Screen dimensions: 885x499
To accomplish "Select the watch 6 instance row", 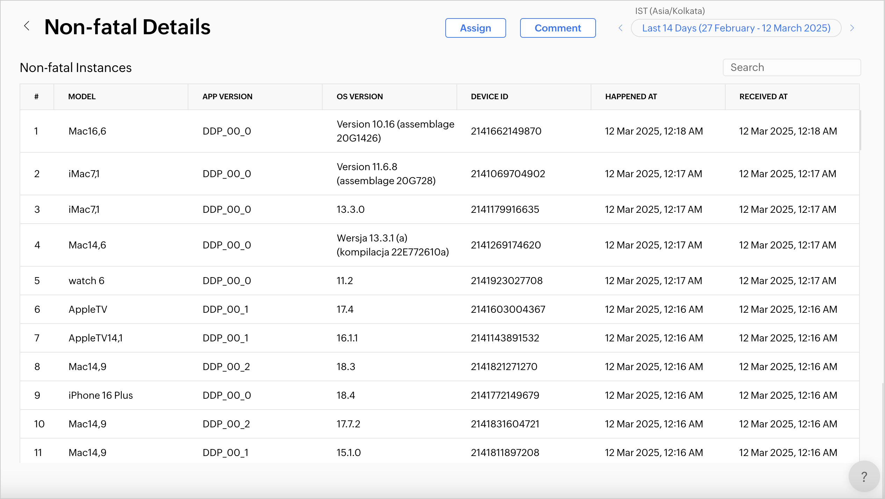I will click(x=86, y=281).
